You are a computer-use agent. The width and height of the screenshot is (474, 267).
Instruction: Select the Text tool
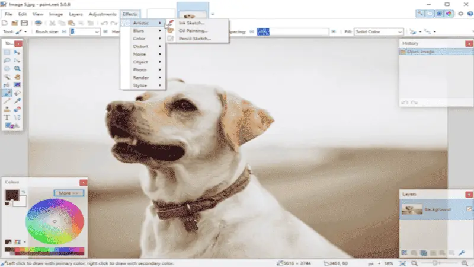coord(7,117)
